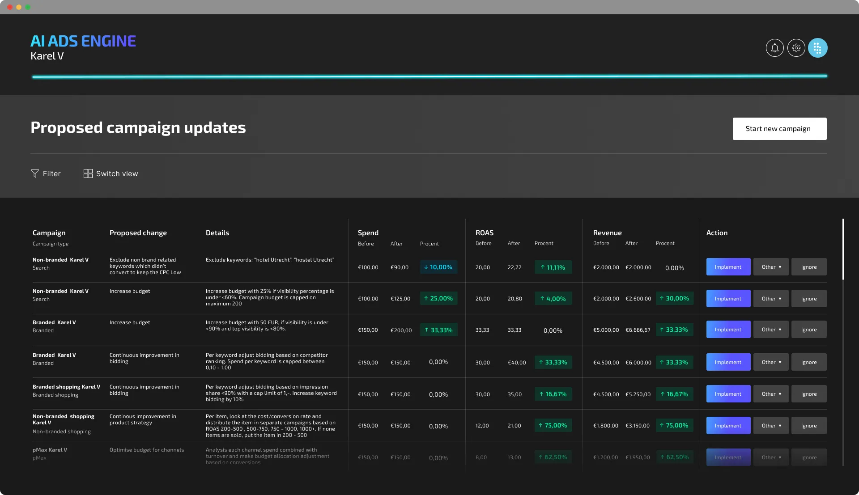Click the Campaign column header

click(x=49, y=233)
